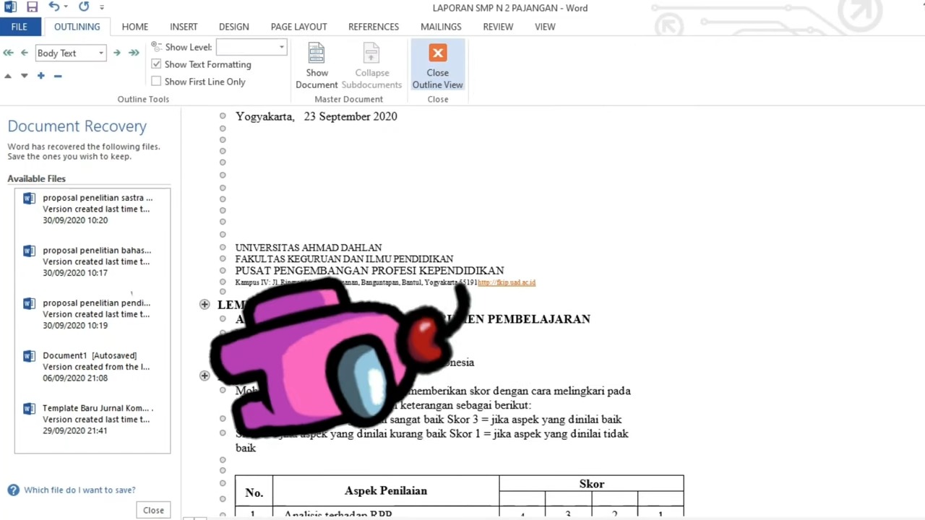Image resolution: width=925 pixels, height=520 pixels.
Task: Enable Show First Line Only checkbox
Action: (x=156, y=82)
